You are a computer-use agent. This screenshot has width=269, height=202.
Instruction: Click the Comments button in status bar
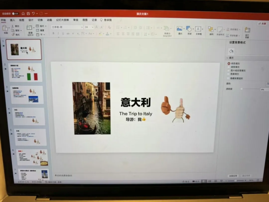[x=195, y=181]
